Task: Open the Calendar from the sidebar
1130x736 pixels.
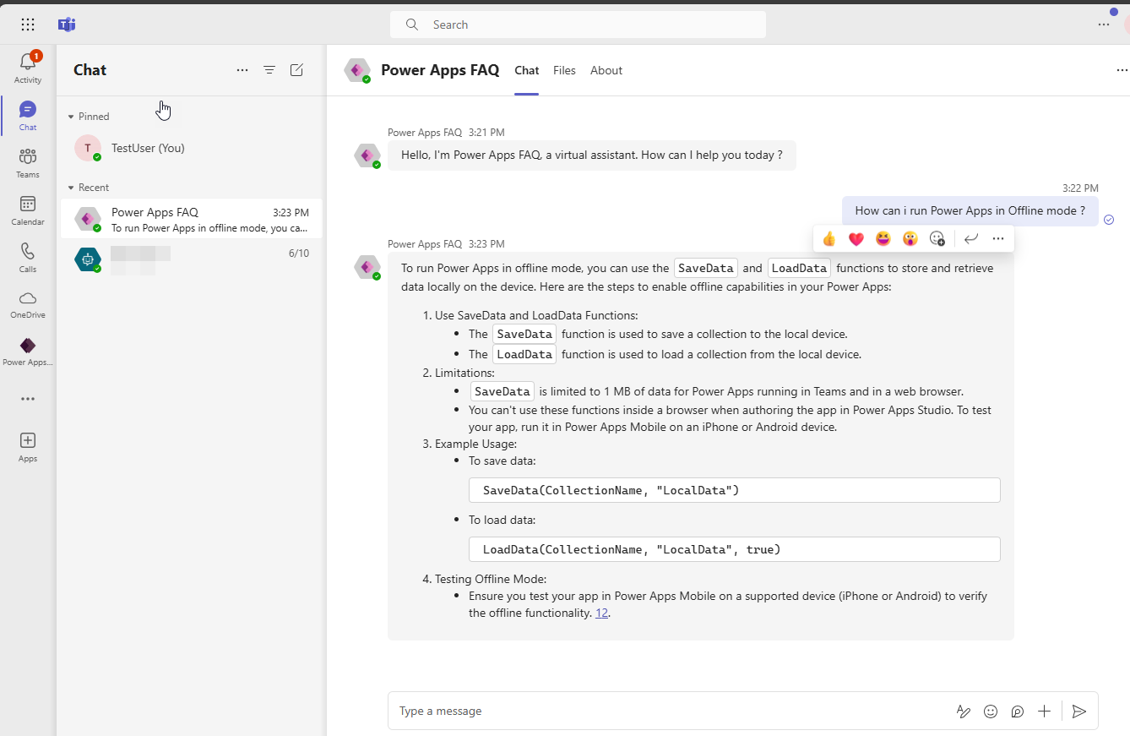Action: point(27,210)
